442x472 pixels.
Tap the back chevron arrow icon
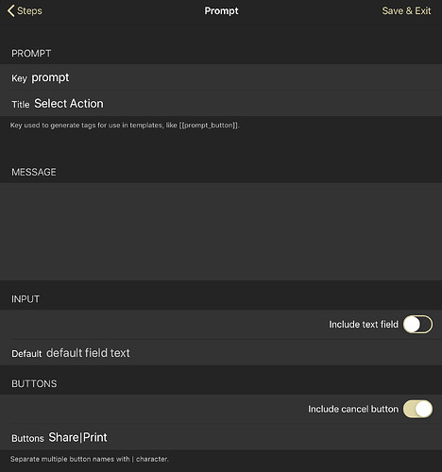10,10
